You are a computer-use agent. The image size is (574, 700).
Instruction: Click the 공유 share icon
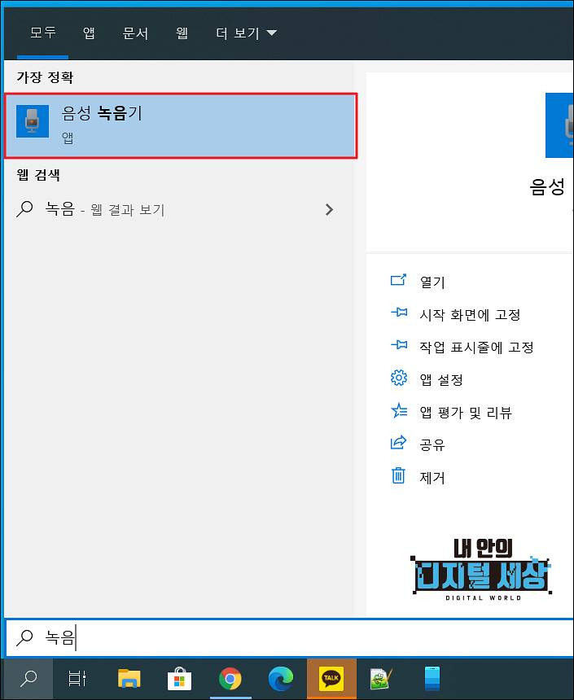[x=398, y=443]
